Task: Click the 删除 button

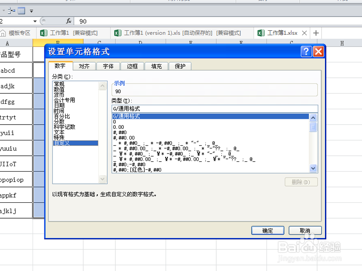Action: pyautogui.click(x=301, y=182)
